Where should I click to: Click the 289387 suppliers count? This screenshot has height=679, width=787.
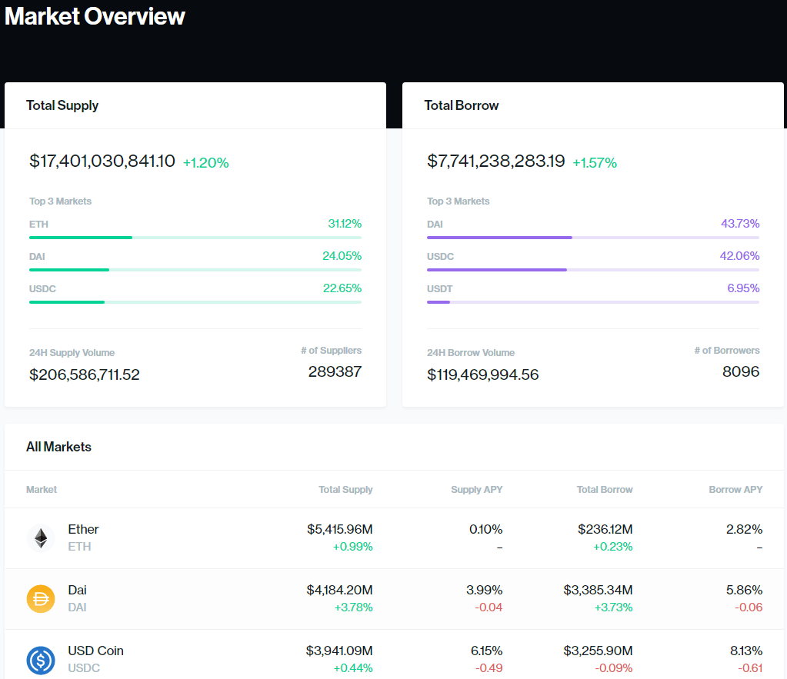click(x=335, y=371)
